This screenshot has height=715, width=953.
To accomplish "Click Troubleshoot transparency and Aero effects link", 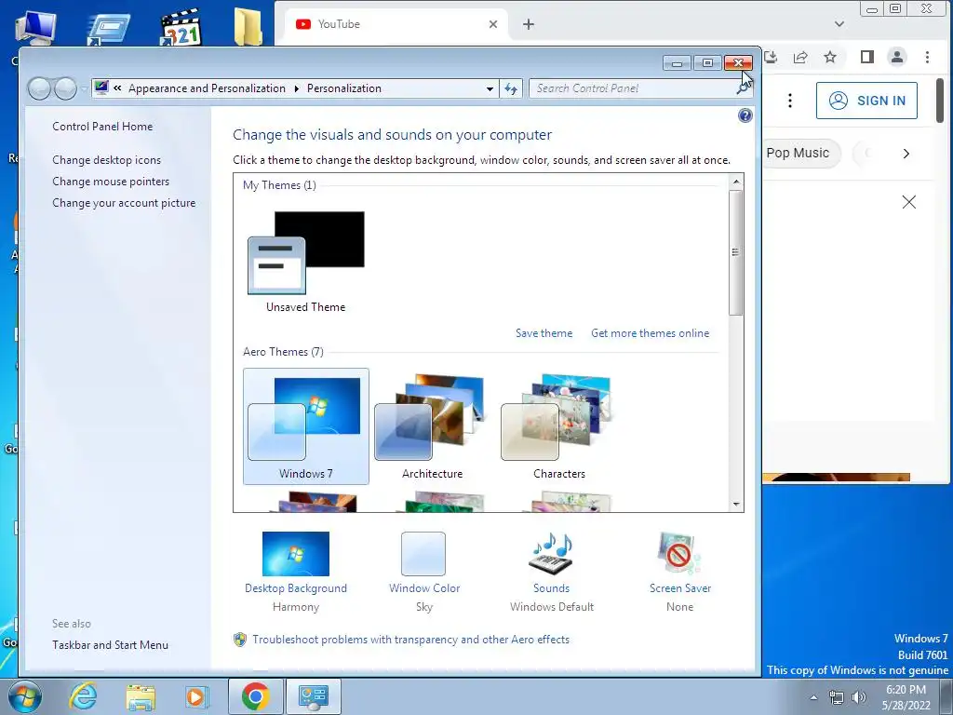I will point(410,640).
